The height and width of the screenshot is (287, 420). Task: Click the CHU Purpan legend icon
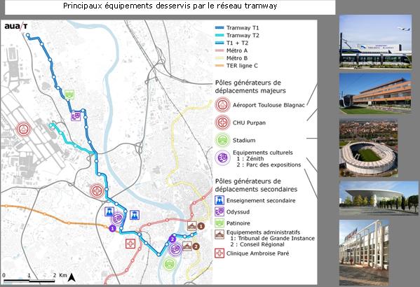point(222,122)
